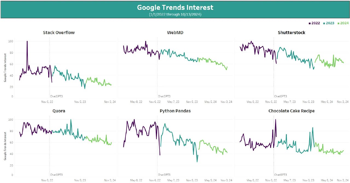Screen dimensions: 350x183
Task: Select the Quora chart title
Action: pyautogui.click(x=59, y=111)
